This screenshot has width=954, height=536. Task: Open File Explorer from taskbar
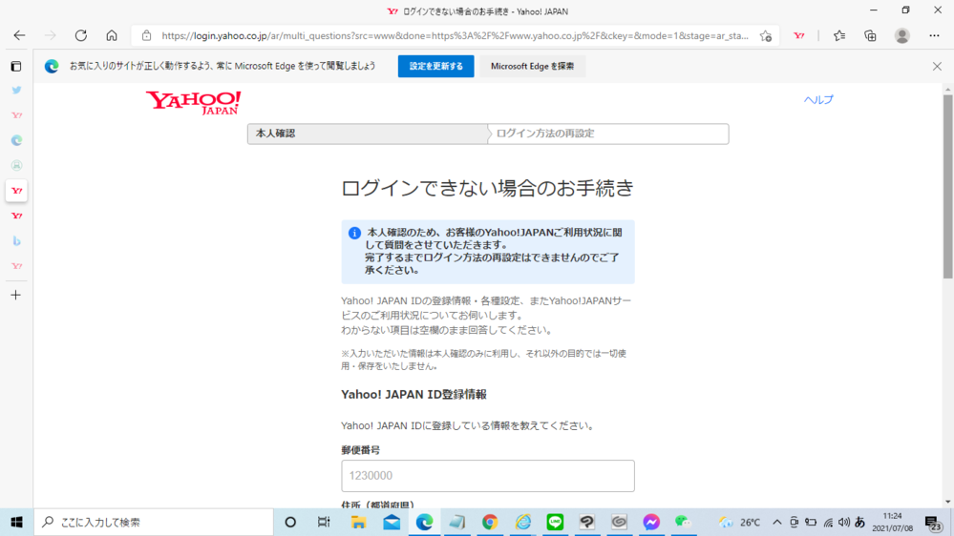(x=358, y=522)
